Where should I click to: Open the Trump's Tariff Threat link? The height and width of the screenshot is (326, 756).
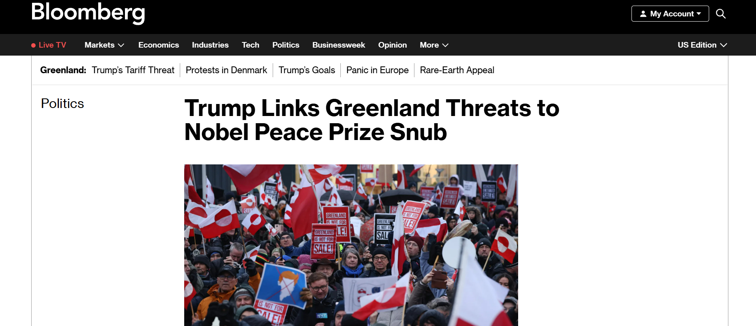(x=133, y=70)
